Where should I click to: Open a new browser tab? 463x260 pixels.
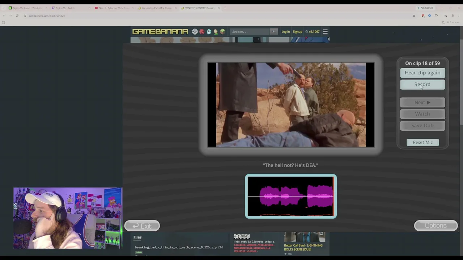[225, 8]
